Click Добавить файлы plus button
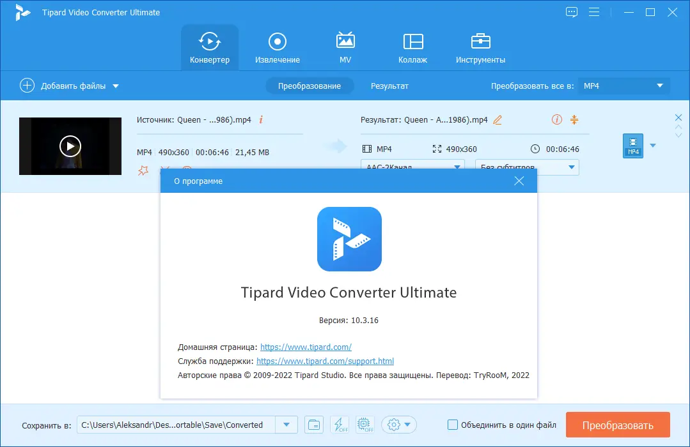Screen dimensions: 690x447 coord(27,86)
